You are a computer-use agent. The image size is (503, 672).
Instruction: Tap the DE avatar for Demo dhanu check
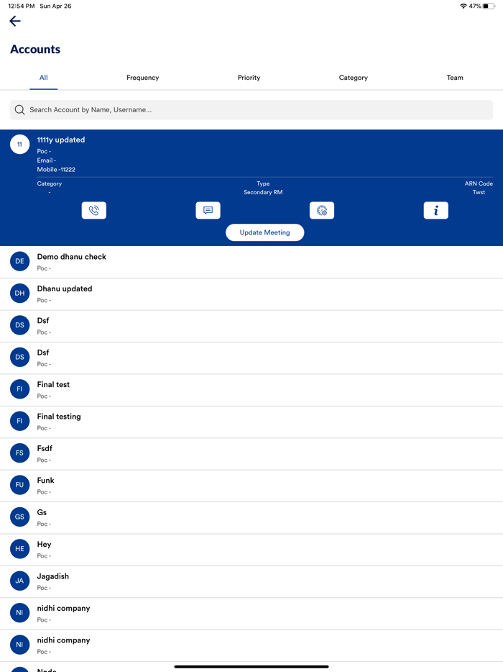(19, 261)
